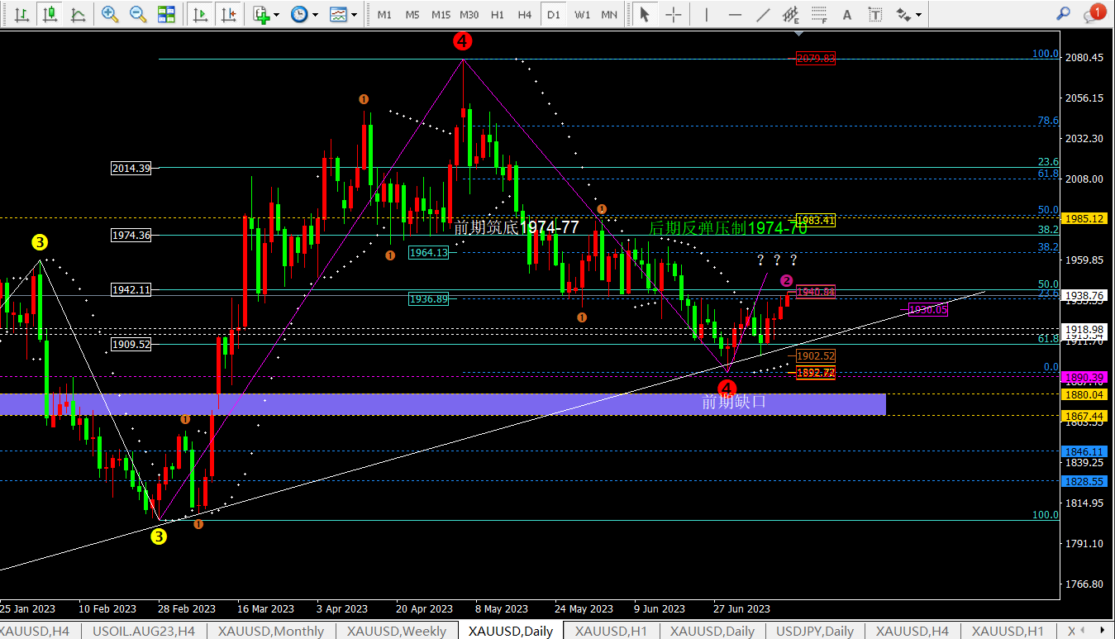The image size is (1115, 639).
Task: Click the magenta 1930.05 price label
Action: pos(928,310)
